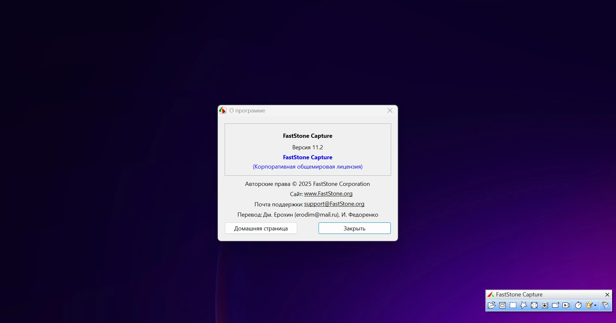Click the Версия 11.2 text

click(x=308, y=147)
